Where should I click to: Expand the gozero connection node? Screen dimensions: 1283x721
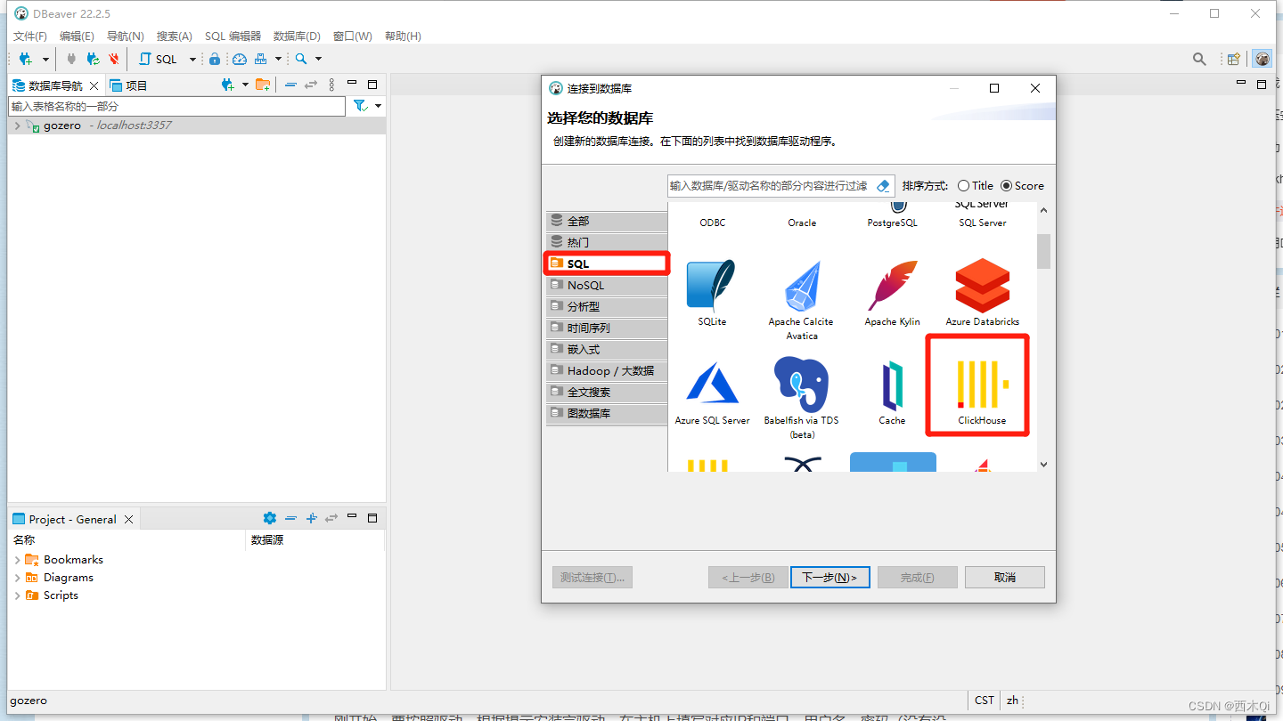coord(17,126)
